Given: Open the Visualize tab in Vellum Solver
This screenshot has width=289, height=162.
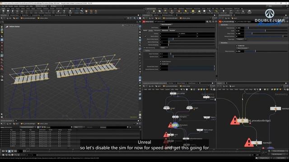Looking at the screenshot, I should tap(172, 31).
